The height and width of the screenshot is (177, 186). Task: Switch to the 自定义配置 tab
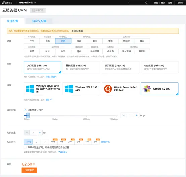coord(39,21)
